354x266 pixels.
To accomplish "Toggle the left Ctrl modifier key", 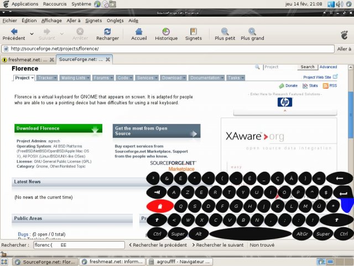I will [x=158, y=234].
